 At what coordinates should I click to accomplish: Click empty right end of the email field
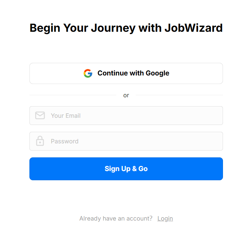point(209,116)
